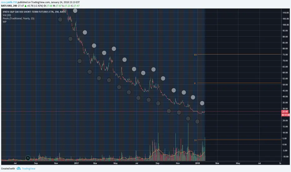The image size is (291, 172).
Task: Click the red 27.47 current price tag
Action: [285, 112]
